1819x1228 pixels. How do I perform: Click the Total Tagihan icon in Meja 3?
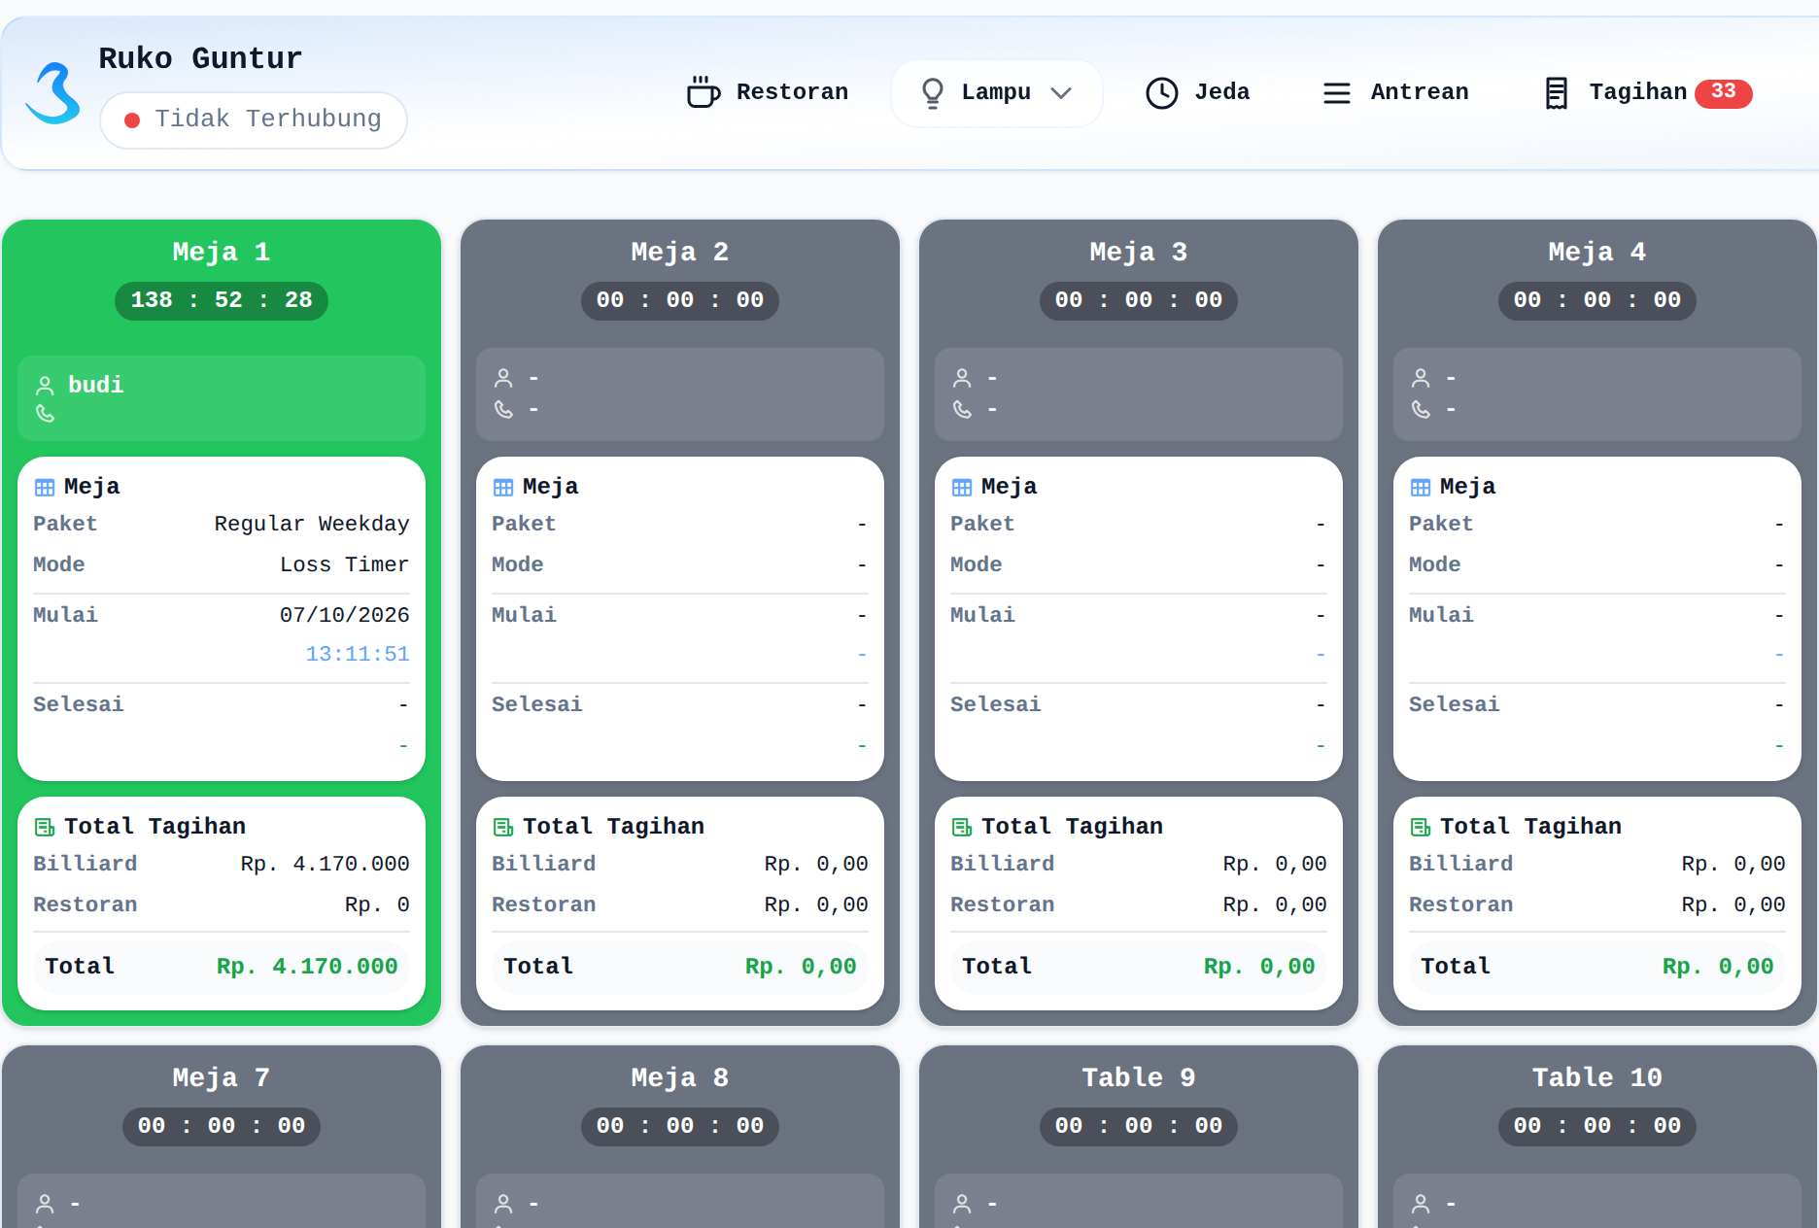pyautogui.click(x=962, y=827)
